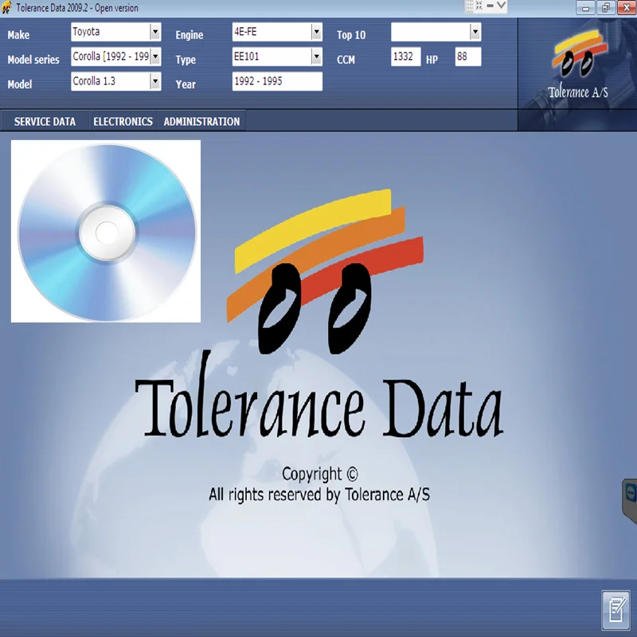This screenshot has width=637, height=637.
Task: Click the Make label text
Action: click(x=18, y=35)
